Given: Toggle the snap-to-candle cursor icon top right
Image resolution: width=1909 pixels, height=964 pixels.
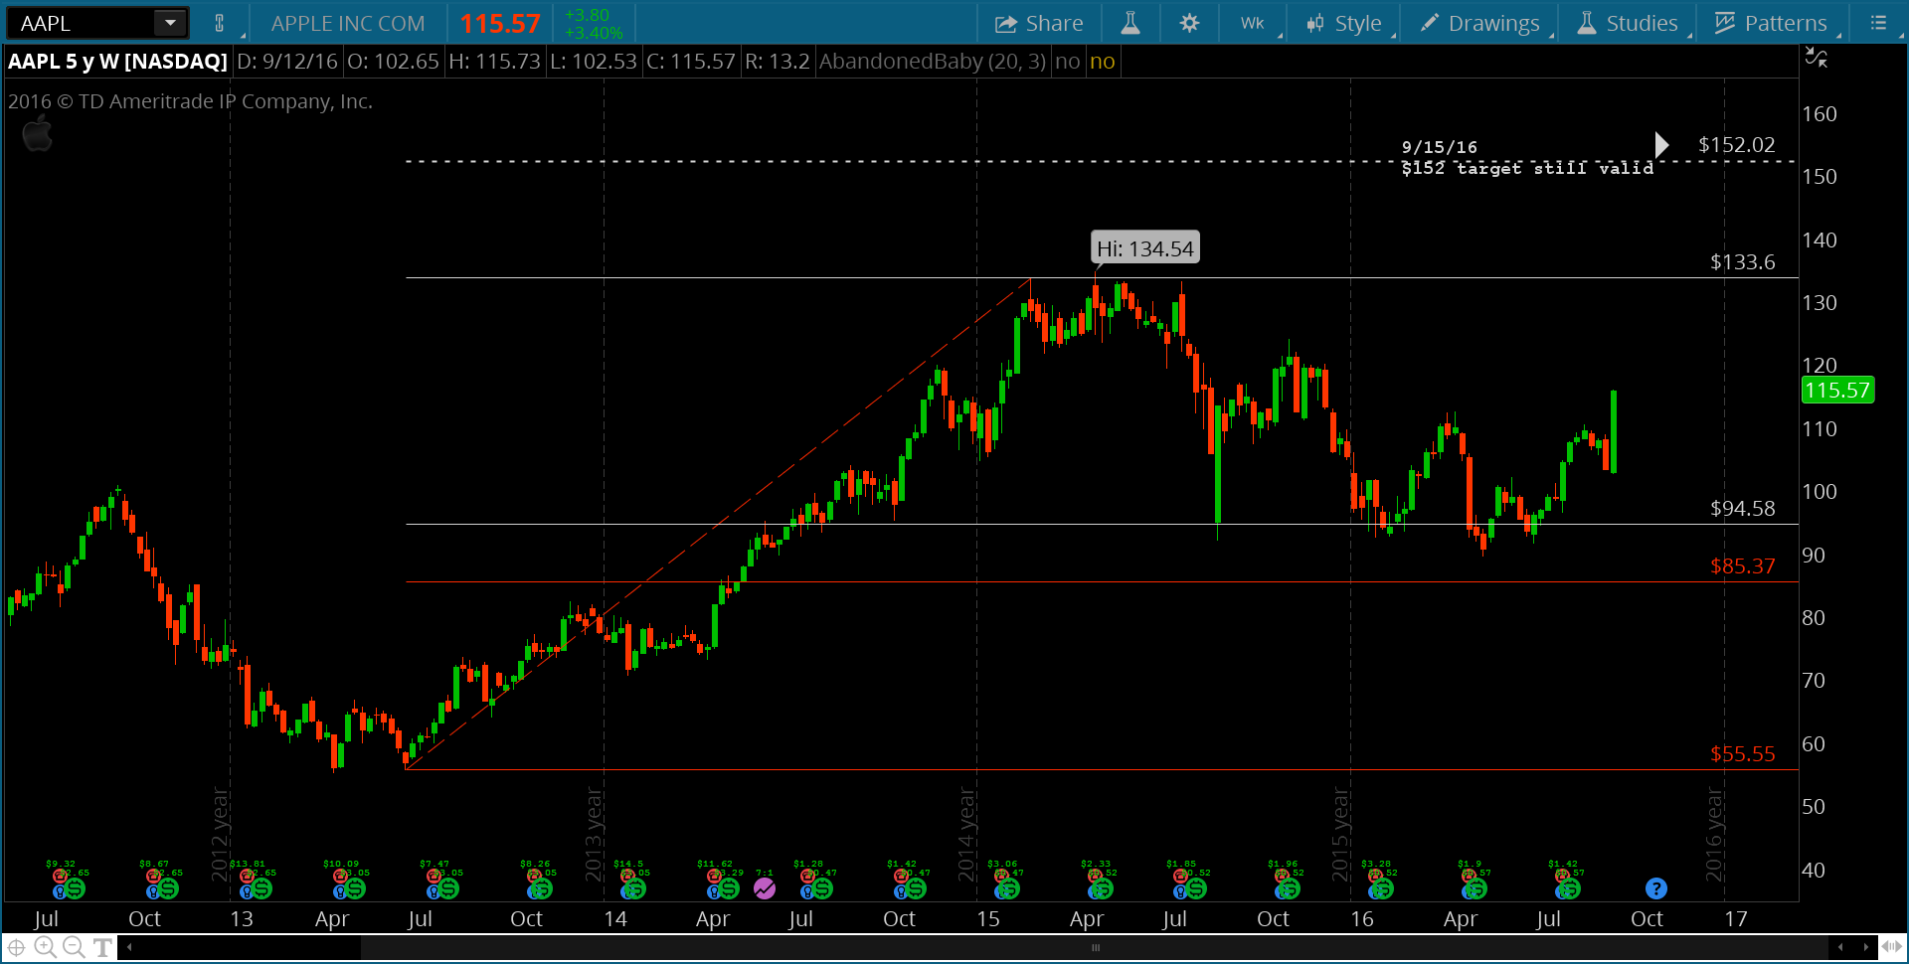Looking at the screenshot, I should click(1817, 58).
